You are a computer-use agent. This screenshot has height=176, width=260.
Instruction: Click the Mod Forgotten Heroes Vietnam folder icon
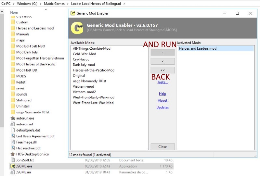pos(13,58)
